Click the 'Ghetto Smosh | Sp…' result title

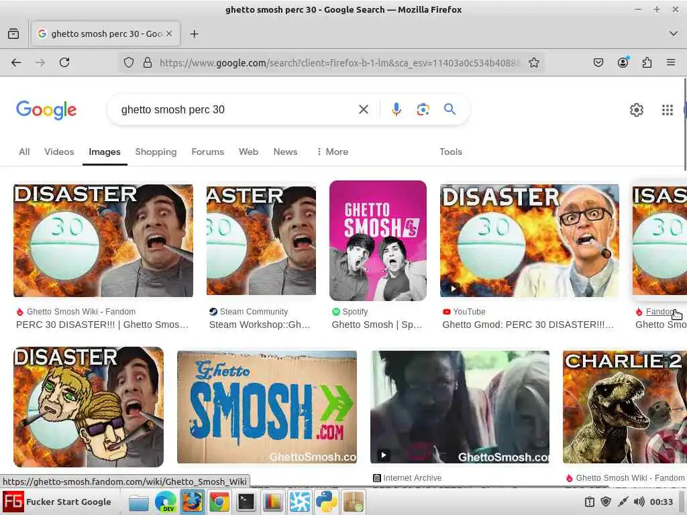(377, 325)
